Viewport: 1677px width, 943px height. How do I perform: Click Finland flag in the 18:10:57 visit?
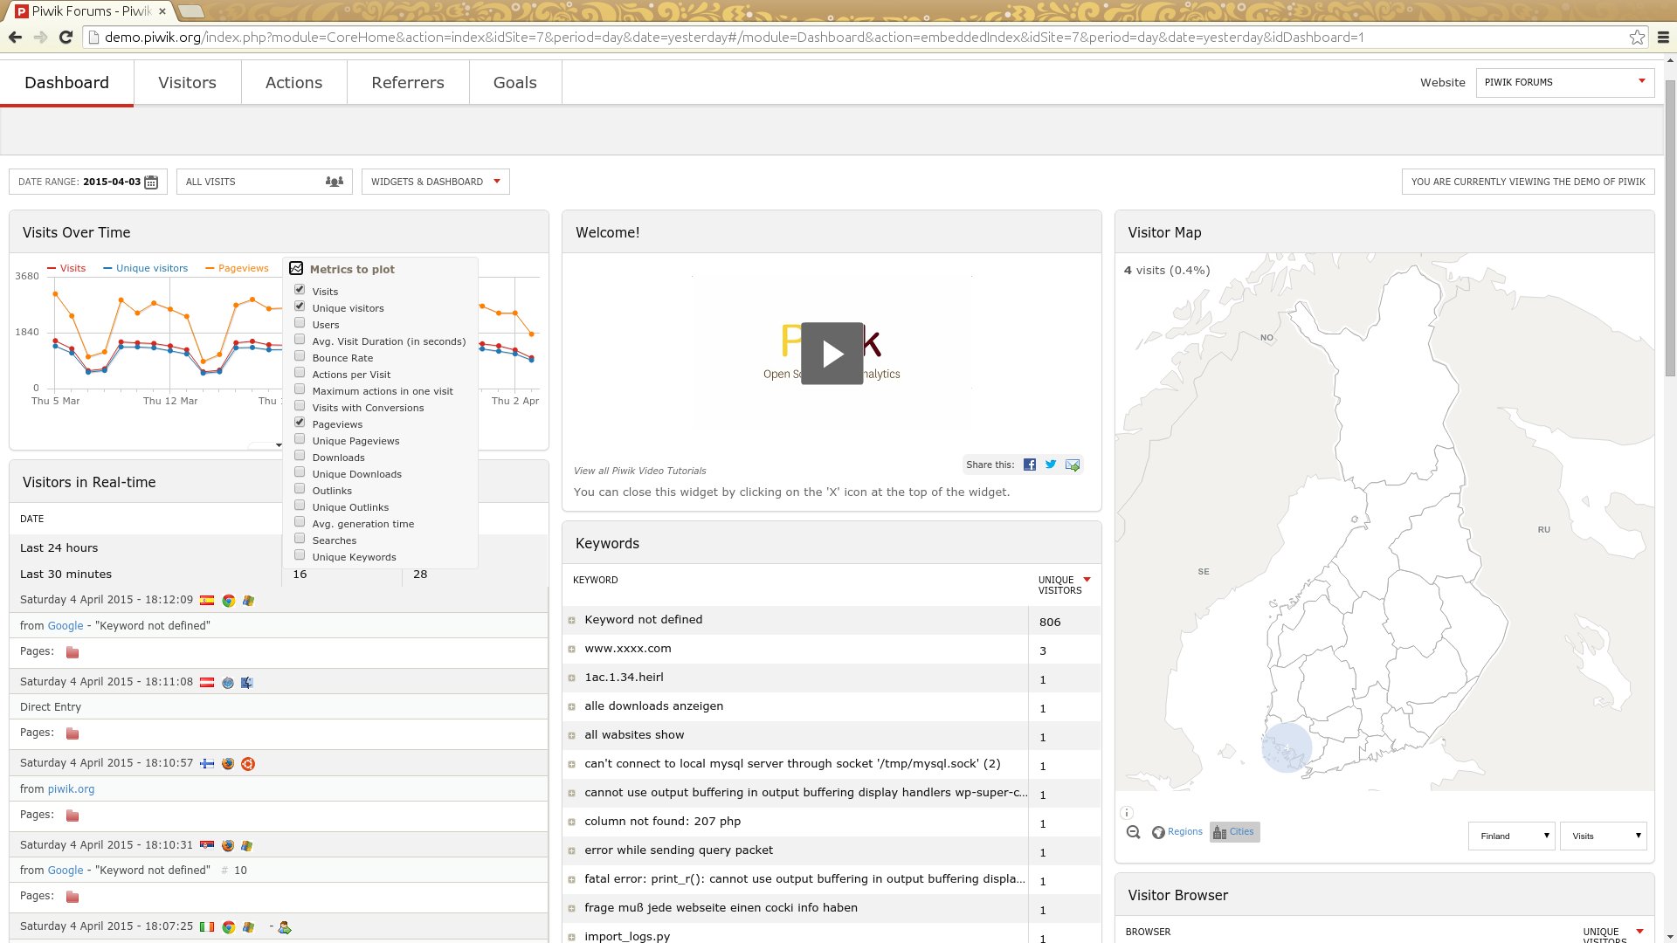(x=207, y=763)
